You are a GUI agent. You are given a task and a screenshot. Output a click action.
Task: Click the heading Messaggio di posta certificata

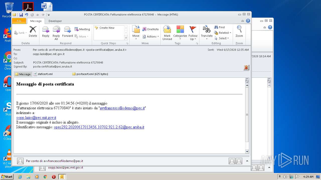[45, 84]
